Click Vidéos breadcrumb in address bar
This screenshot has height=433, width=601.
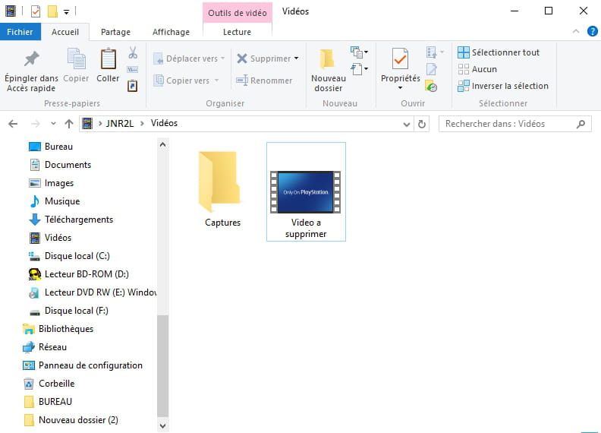click(x=164, y=123)
